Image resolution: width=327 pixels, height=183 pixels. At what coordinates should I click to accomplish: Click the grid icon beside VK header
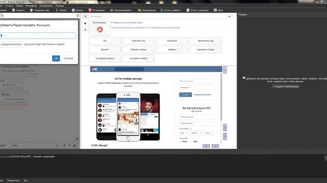[225, 68]
